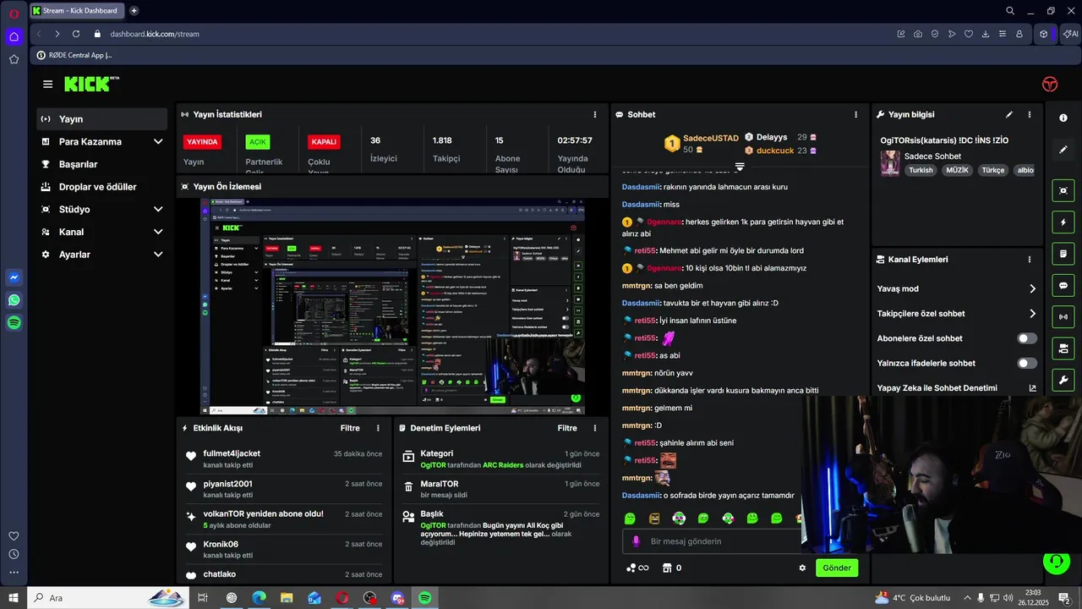Image resolution: width=1082 pixels, height=609 pixels.
Task: Click the pencil edit icon in right rail
Action: coord(1063,150)
